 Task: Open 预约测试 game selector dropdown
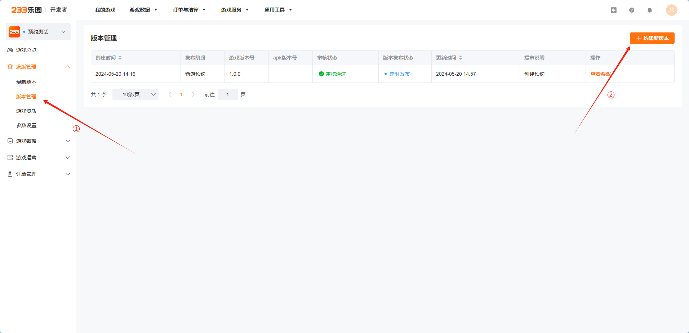tap(38, 32)
